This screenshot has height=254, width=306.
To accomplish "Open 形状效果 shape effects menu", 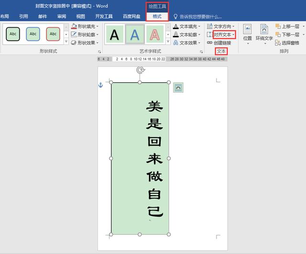I will (85, 43).
